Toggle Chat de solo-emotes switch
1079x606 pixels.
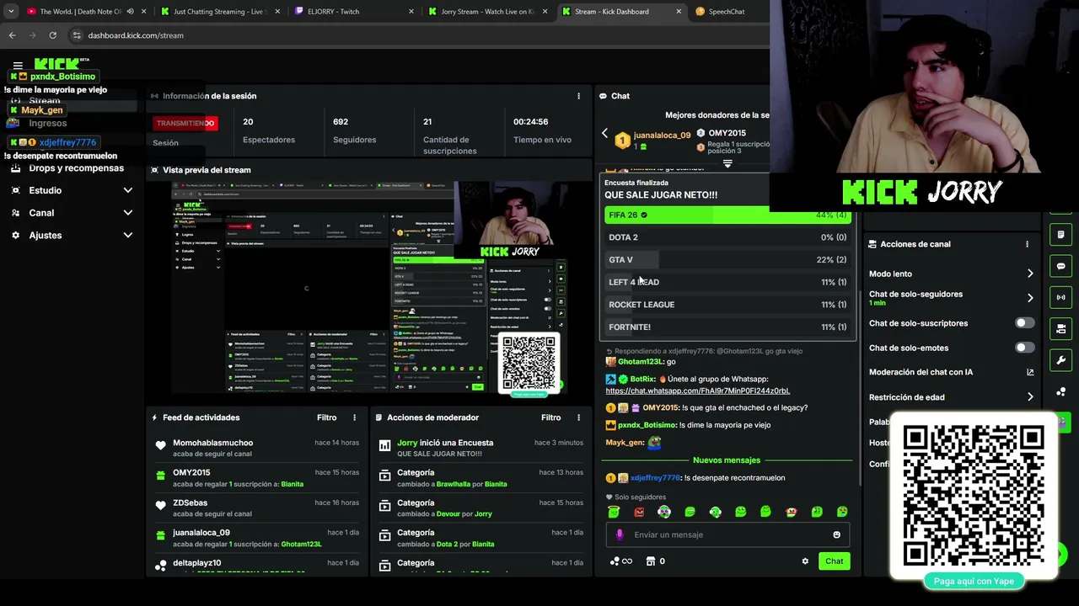(1024, 348)
